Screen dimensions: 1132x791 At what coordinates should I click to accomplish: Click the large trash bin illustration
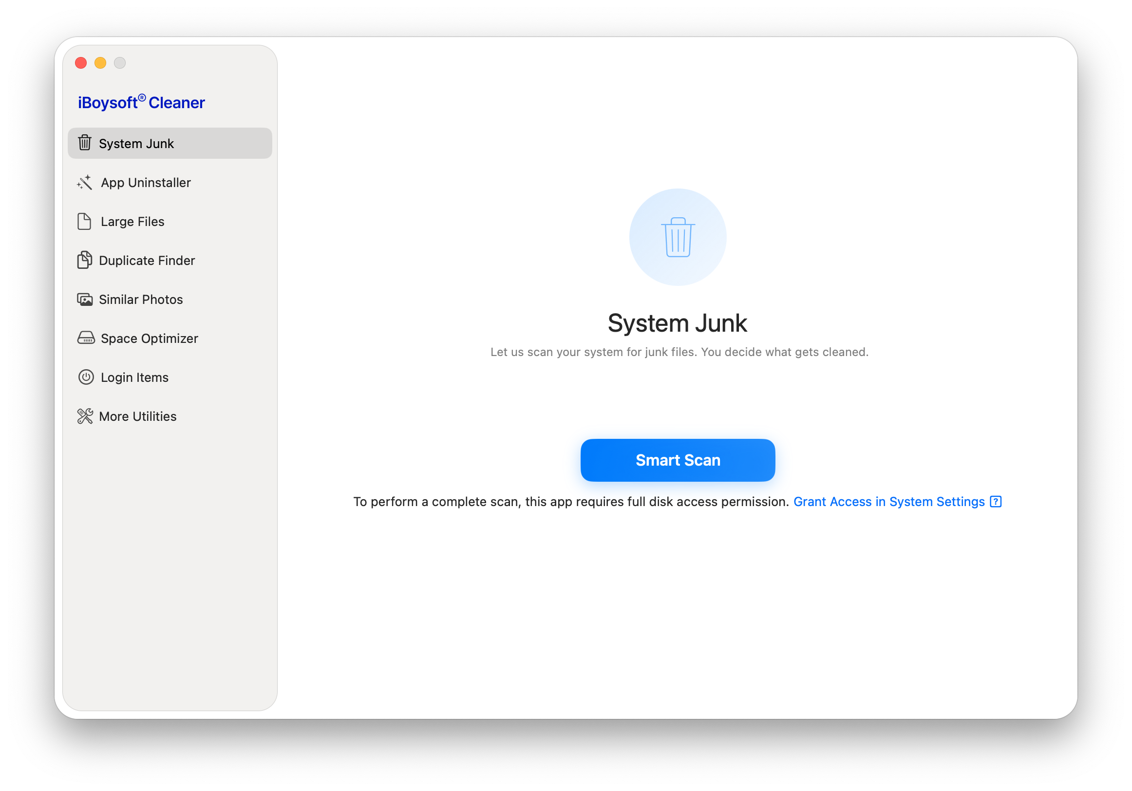(x=678, y=237)
